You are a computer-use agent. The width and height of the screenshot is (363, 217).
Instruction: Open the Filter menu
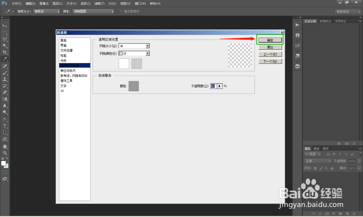[99, 4]
